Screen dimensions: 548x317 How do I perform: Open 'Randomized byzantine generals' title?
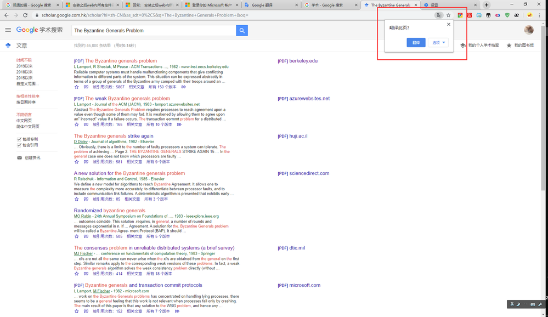[x=109, y=211]
